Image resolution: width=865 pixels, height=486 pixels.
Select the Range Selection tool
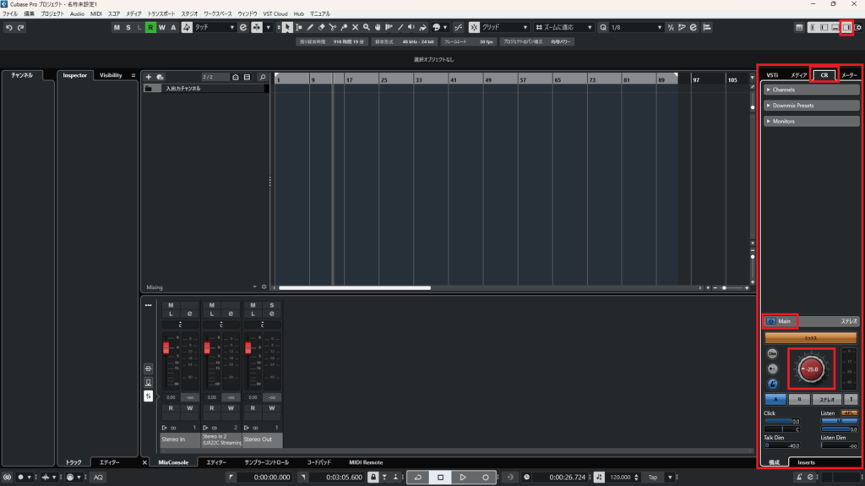click(299, 27)
